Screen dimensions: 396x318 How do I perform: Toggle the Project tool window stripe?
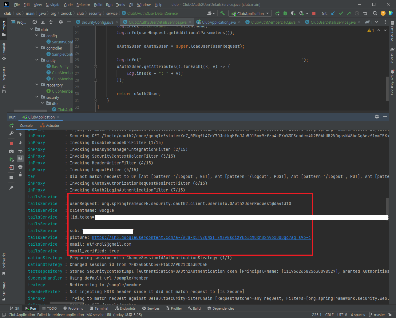4,29
